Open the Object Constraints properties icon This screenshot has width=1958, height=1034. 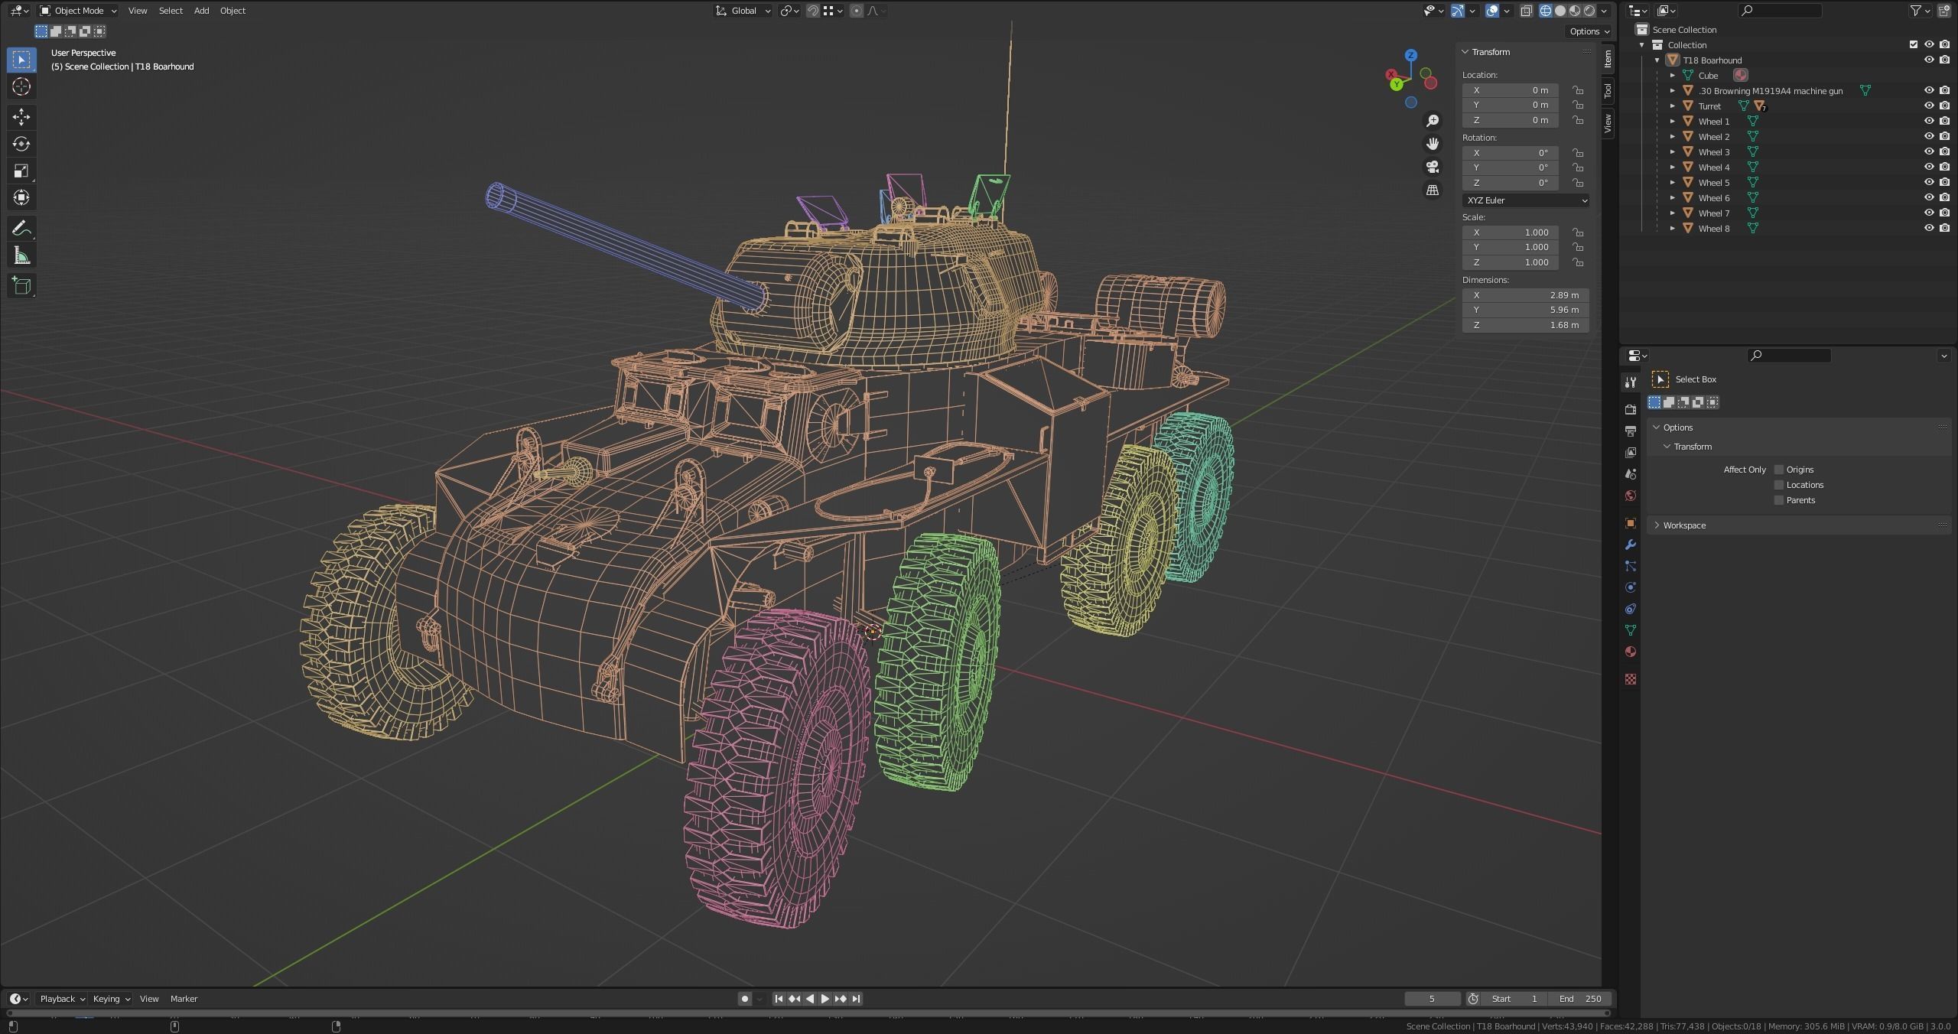pos(1630,609)
